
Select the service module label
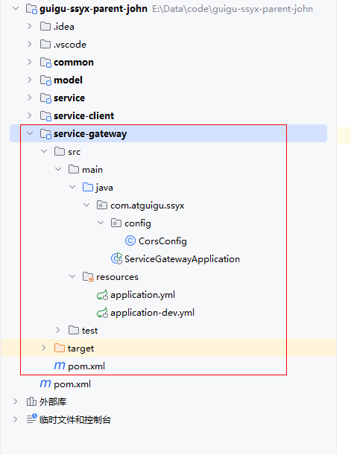(x=69, y=98)
